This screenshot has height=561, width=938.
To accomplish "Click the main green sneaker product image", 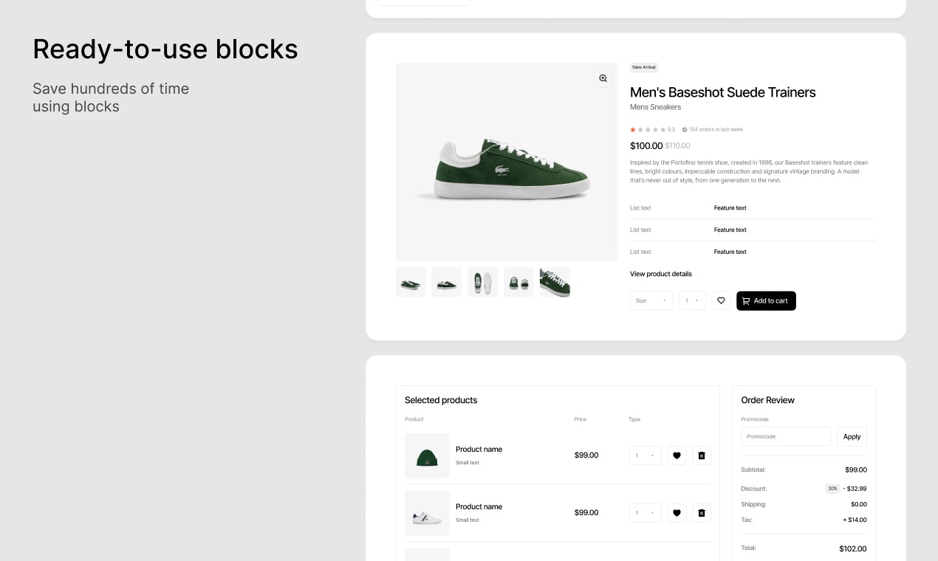I will [x=507, y=162].
